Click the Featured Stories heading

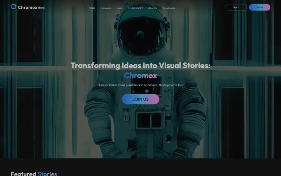(x=34, y=174)
